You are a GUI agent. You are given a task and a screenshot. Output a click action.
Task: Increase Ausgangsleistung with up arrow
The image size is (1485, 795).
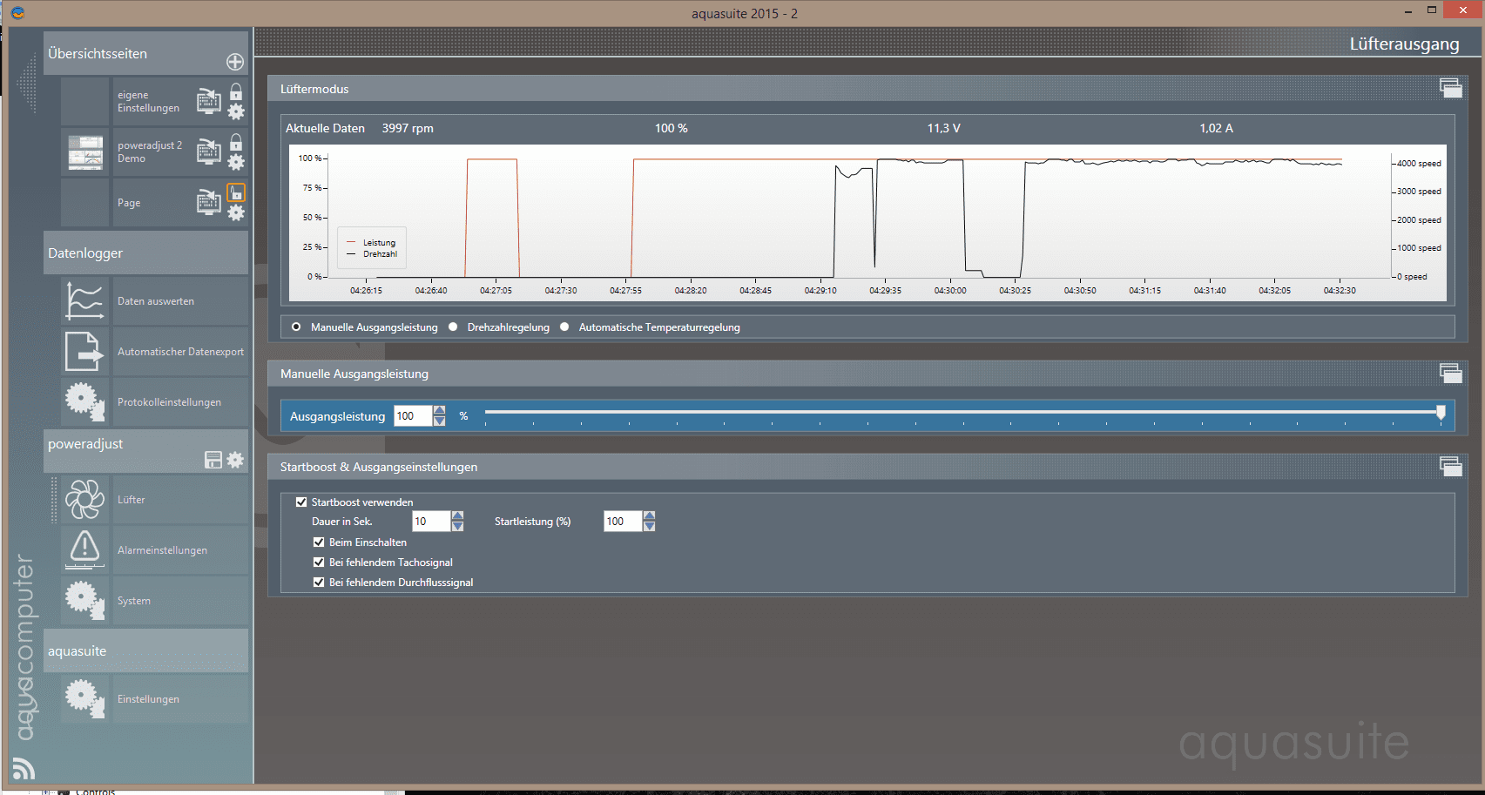pos(440,410)
